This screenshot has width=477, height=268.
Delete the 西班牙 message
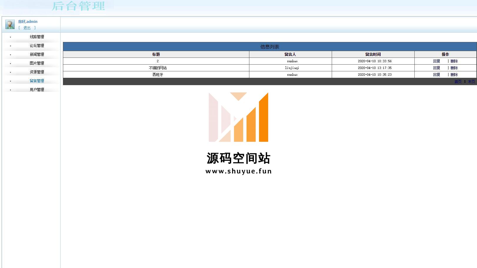[x=454, y=75]
